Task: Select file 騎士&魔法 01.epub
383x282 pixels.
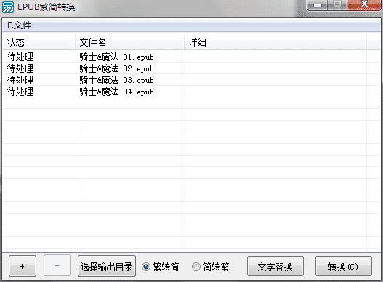Action: 116,57
